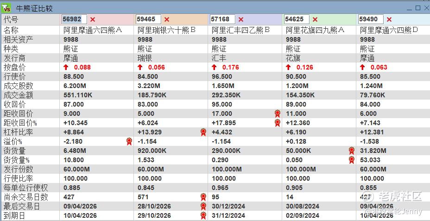Click red up arrow beside price 0.176

pos(214,67)
